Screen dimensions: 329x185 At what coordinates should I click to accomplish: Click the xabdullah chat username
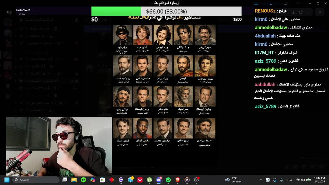click(x=265, y=85)
